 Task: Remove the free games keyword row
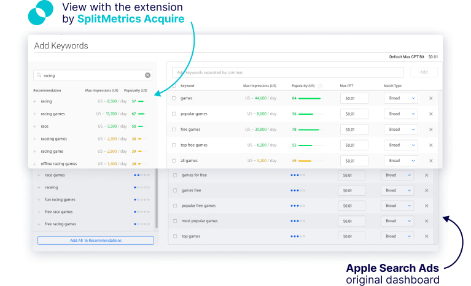tap(430, 129)
